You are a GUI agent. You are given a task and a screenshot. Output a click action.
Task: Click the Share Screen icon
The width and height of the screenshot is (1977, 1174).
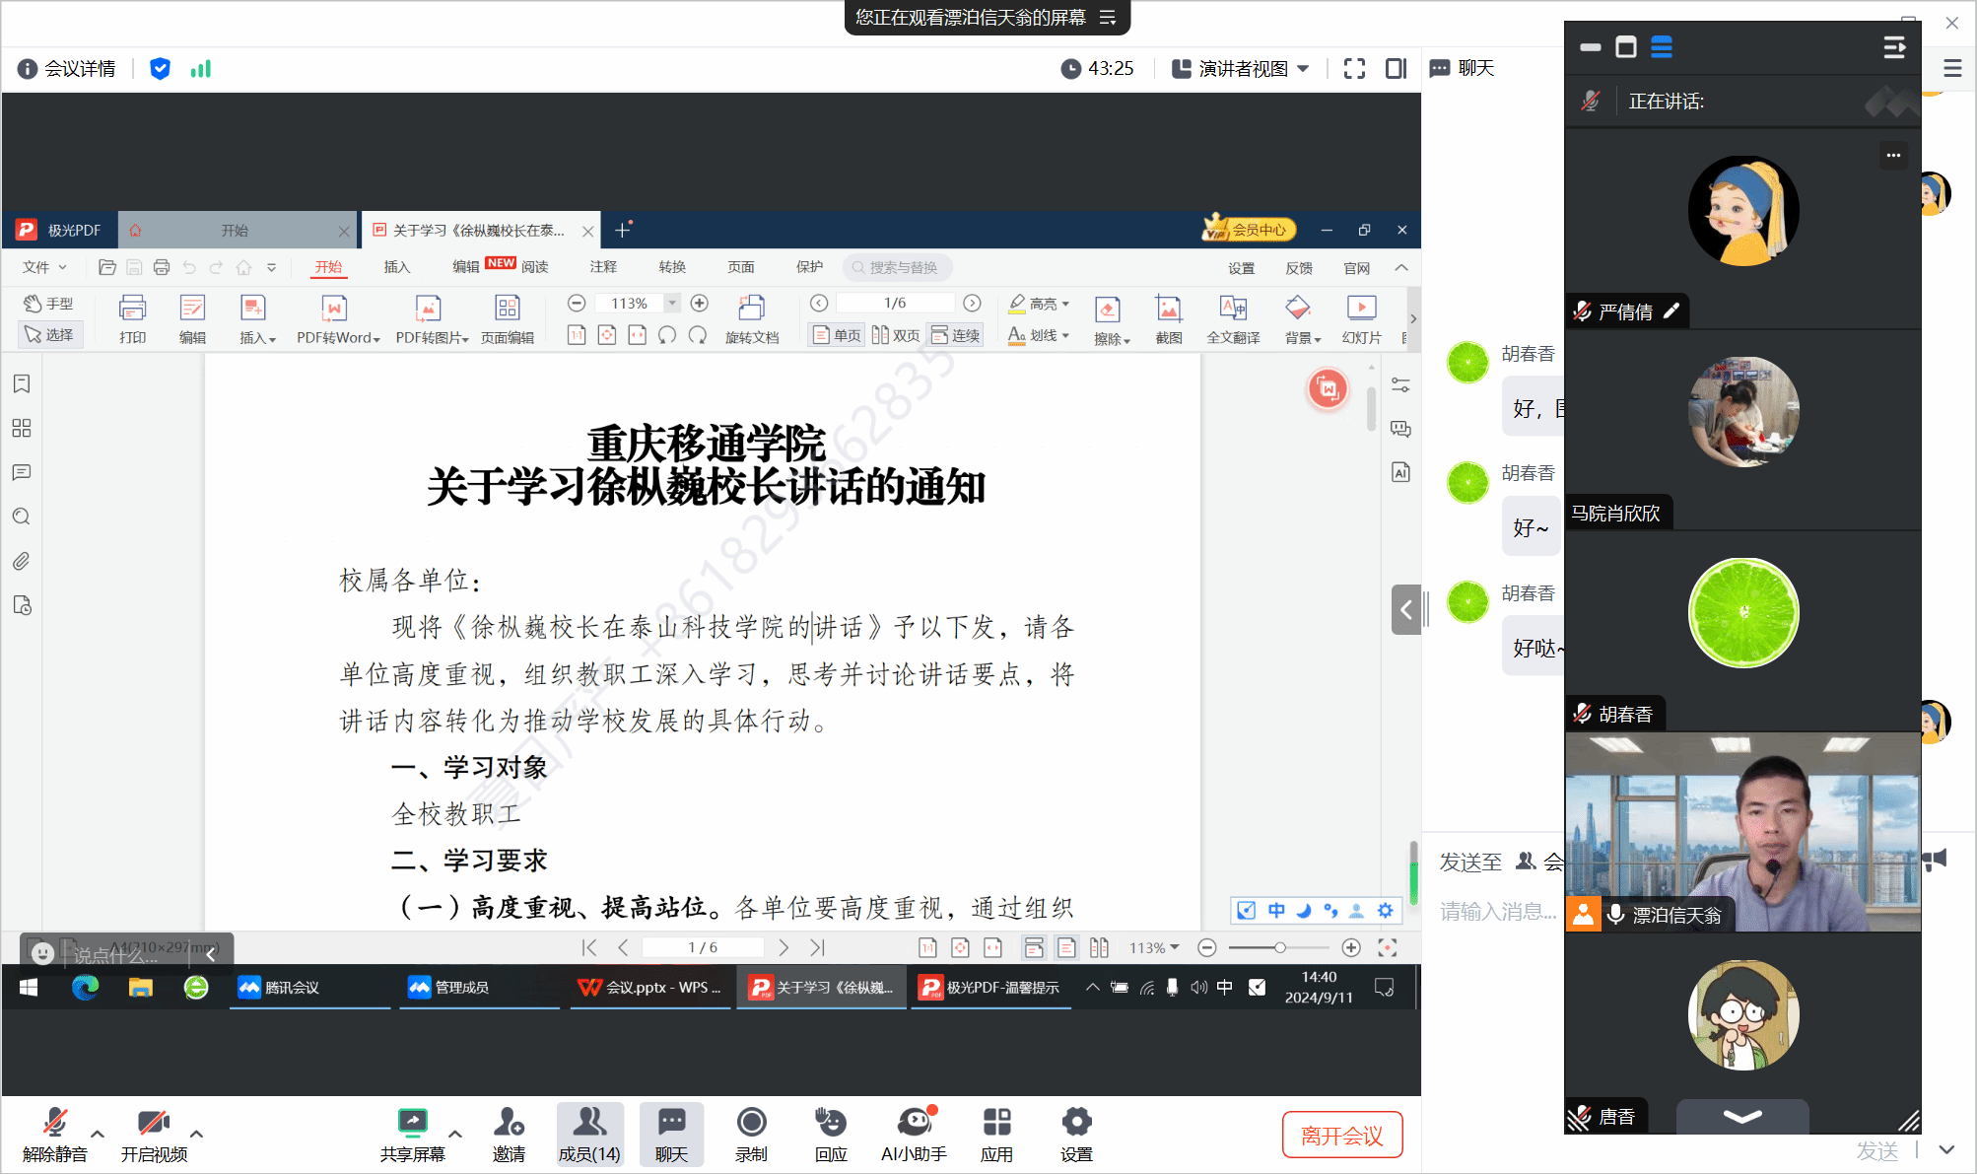click(412, 1123)
